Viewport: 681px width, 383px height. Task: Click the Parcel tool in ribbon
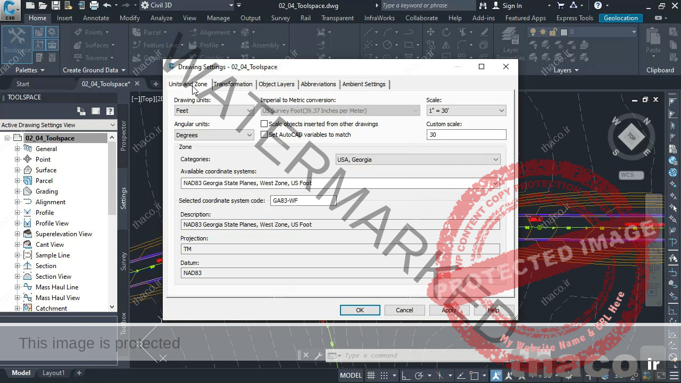148,32
